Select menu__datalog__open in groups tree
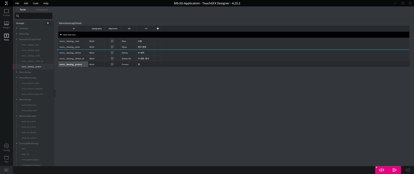The image size is (414, 174). tap(30, 50)
